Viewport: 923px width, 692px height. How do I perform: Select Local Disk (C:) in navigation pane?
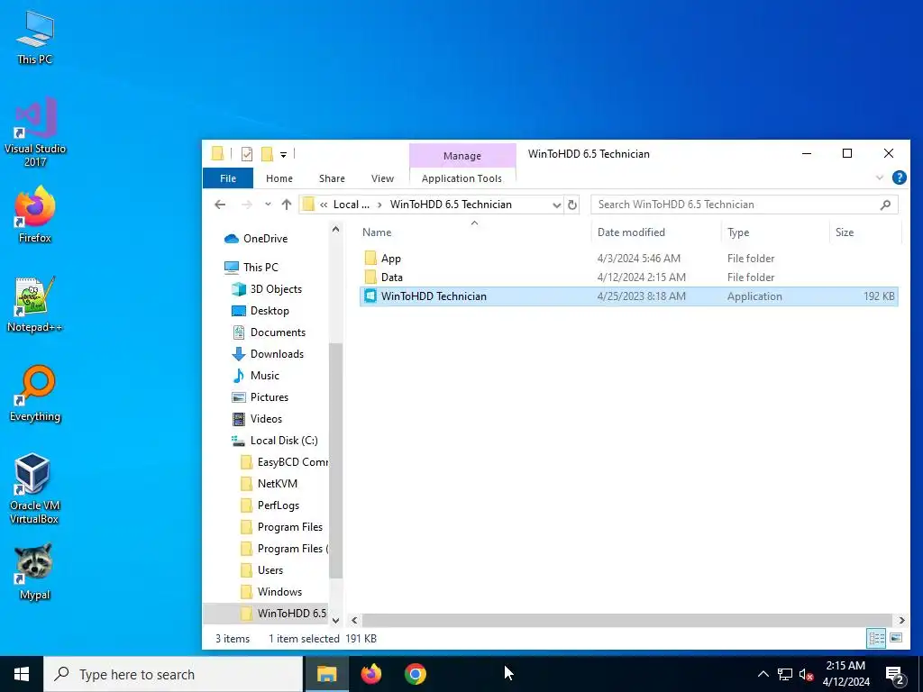(x=284, y=441)
